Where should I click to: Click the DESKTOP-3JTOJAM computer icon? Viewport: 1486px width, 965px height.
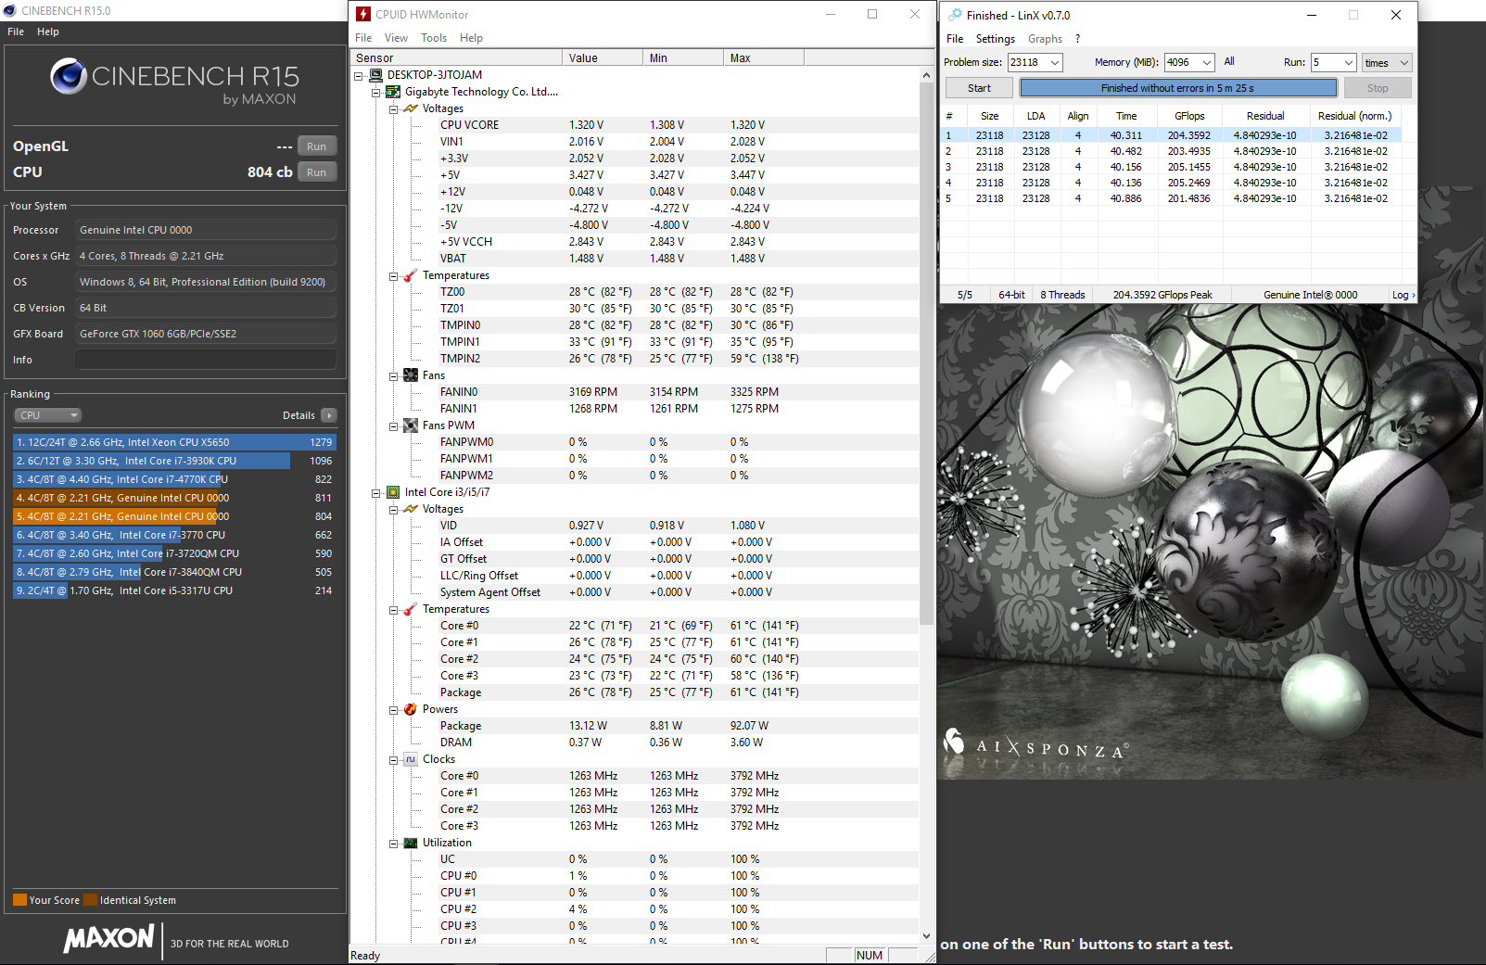(x=375, y=75)
